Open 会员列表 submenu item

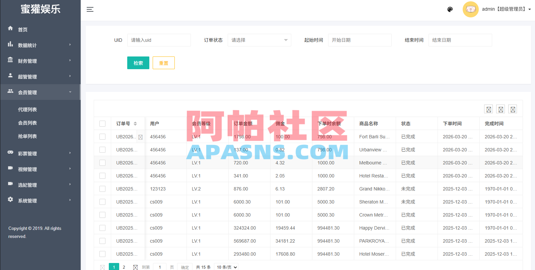(27, 123)
